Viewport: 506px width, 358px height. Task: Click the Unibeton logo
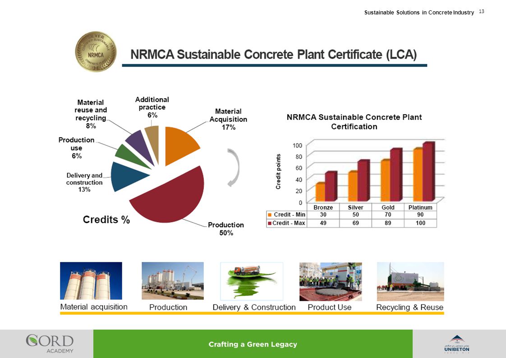tap(457, 344)
